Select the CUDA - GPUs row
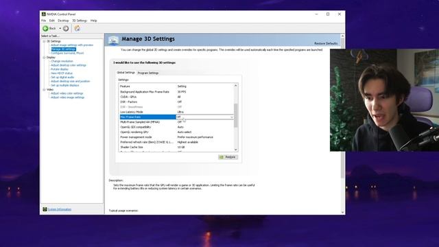Screen dimensions: 439x247 tap(176, 97)
